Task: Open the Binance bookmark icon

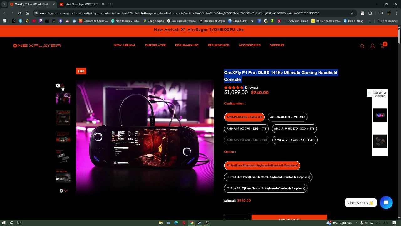Action: click(x=27, y=21)
